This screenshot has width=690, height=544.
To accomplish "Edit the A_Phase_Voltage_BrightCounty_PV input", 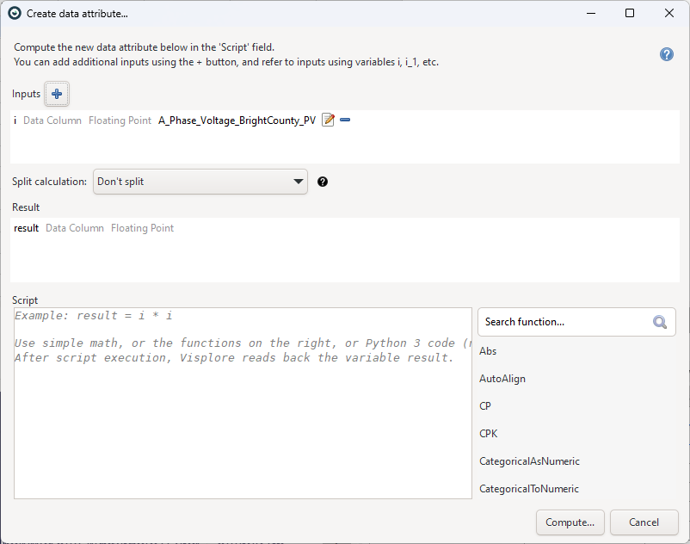I will pyautogui.click(x=329, y=120).
